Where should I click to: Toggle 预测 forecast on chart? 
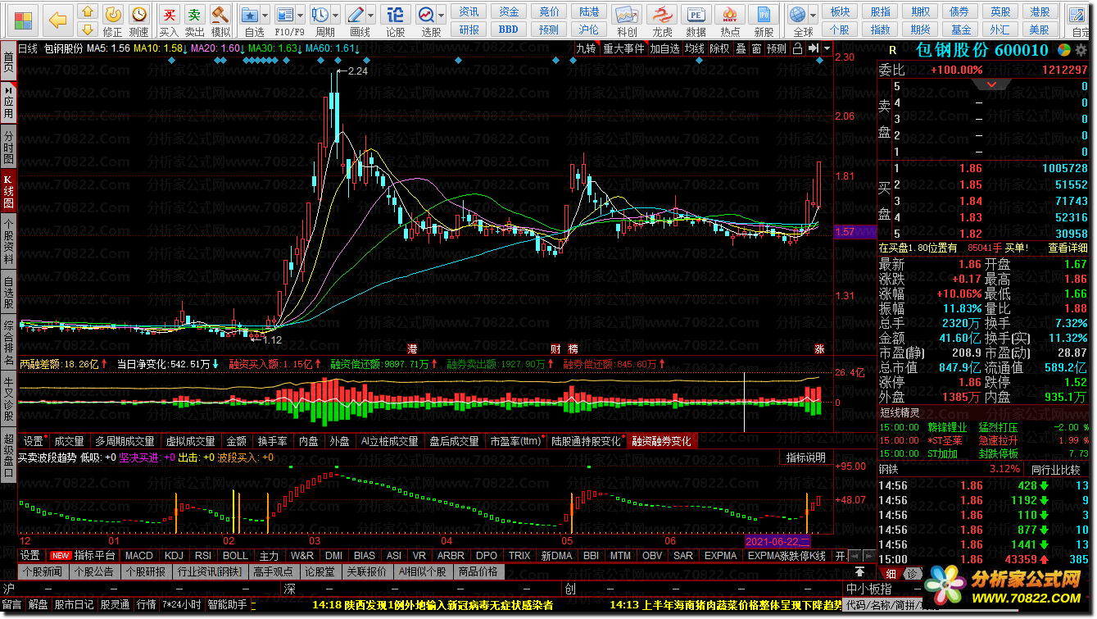[x=776, y=48]
